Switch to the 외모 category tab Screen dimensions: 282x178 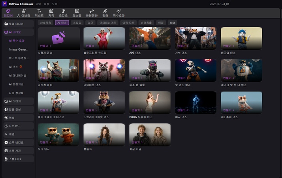(90, 23)
